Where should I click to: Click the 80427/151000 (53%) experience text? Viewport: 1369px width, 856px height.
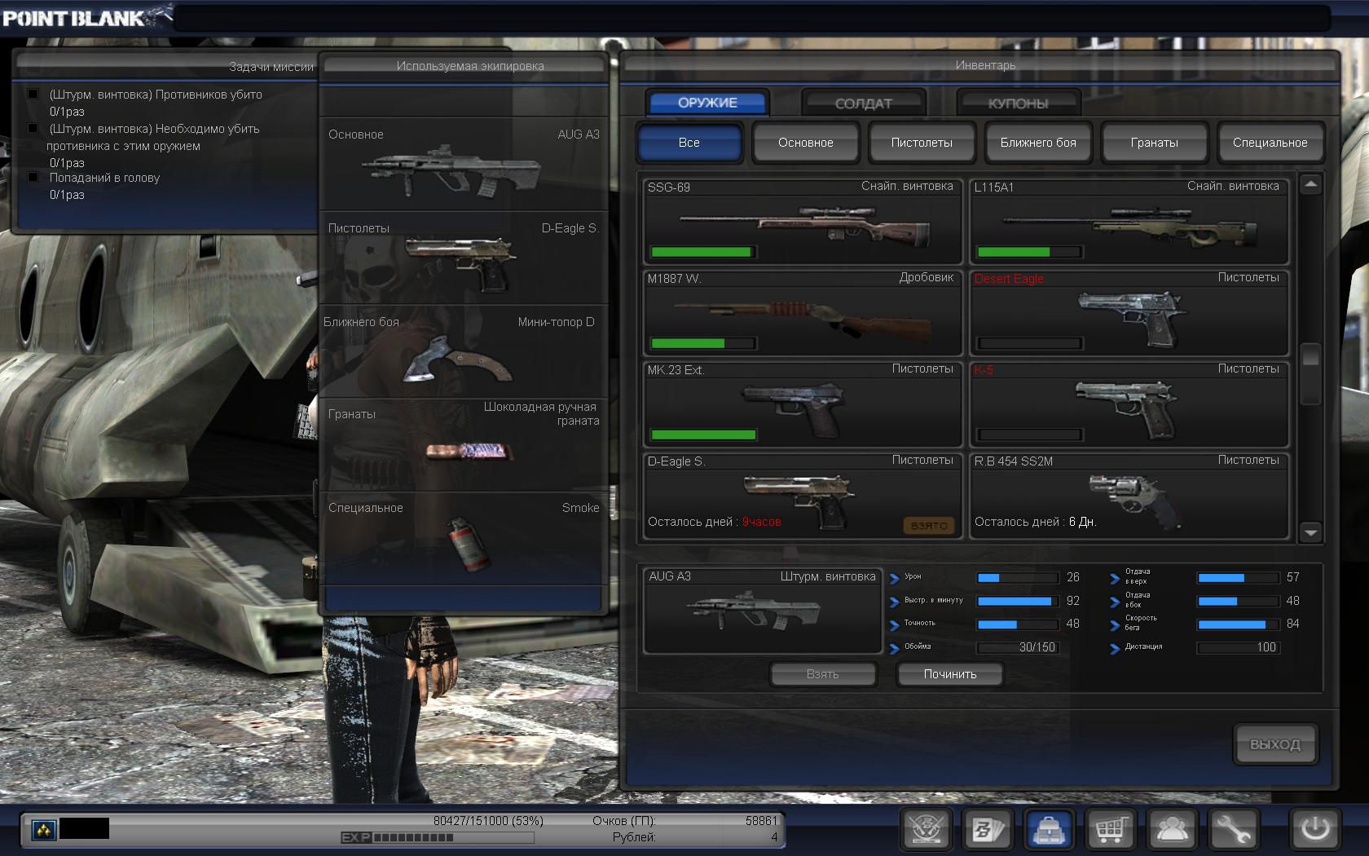[488, 821]
